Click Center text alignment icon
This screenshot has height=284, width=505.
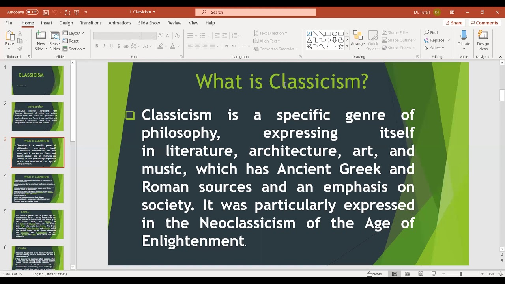click(197, 46)
